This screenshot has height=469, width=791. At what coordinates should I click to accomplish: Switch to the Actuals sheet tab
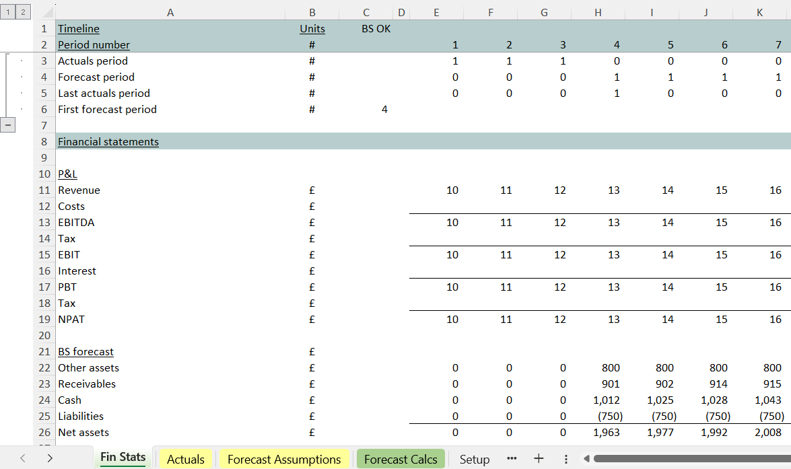click(x=185, y=460)
